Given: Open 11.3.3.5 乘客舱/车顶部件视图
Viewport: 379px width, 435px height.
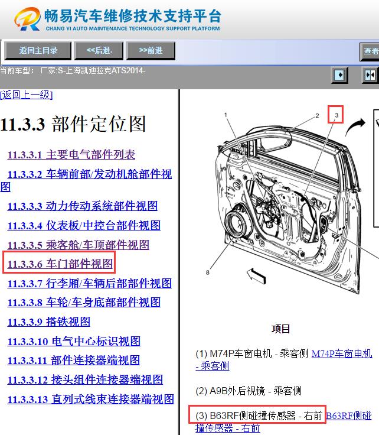Looking at the screenshot, I should [x=79, y=245].
